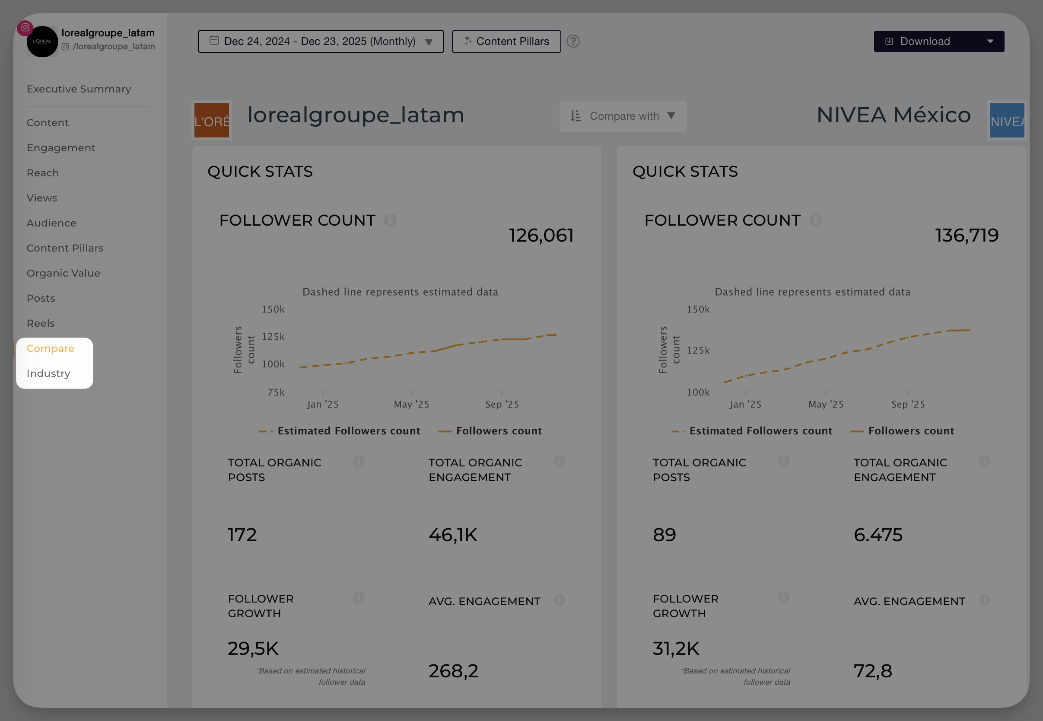Select Compare in the sidebar
Image resolution: width=1043 pixels, height=721 pixels.
pyautogui.click(x=51, y=348)
